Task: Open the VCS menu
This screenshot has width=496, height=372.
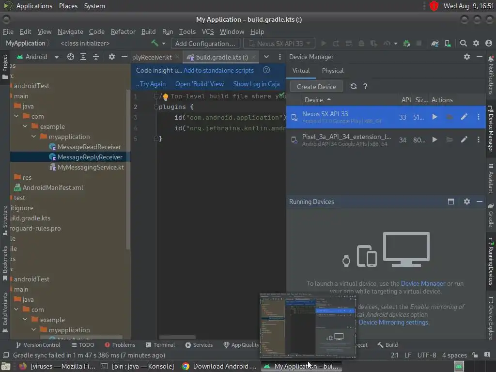Action: coord(208,31)
